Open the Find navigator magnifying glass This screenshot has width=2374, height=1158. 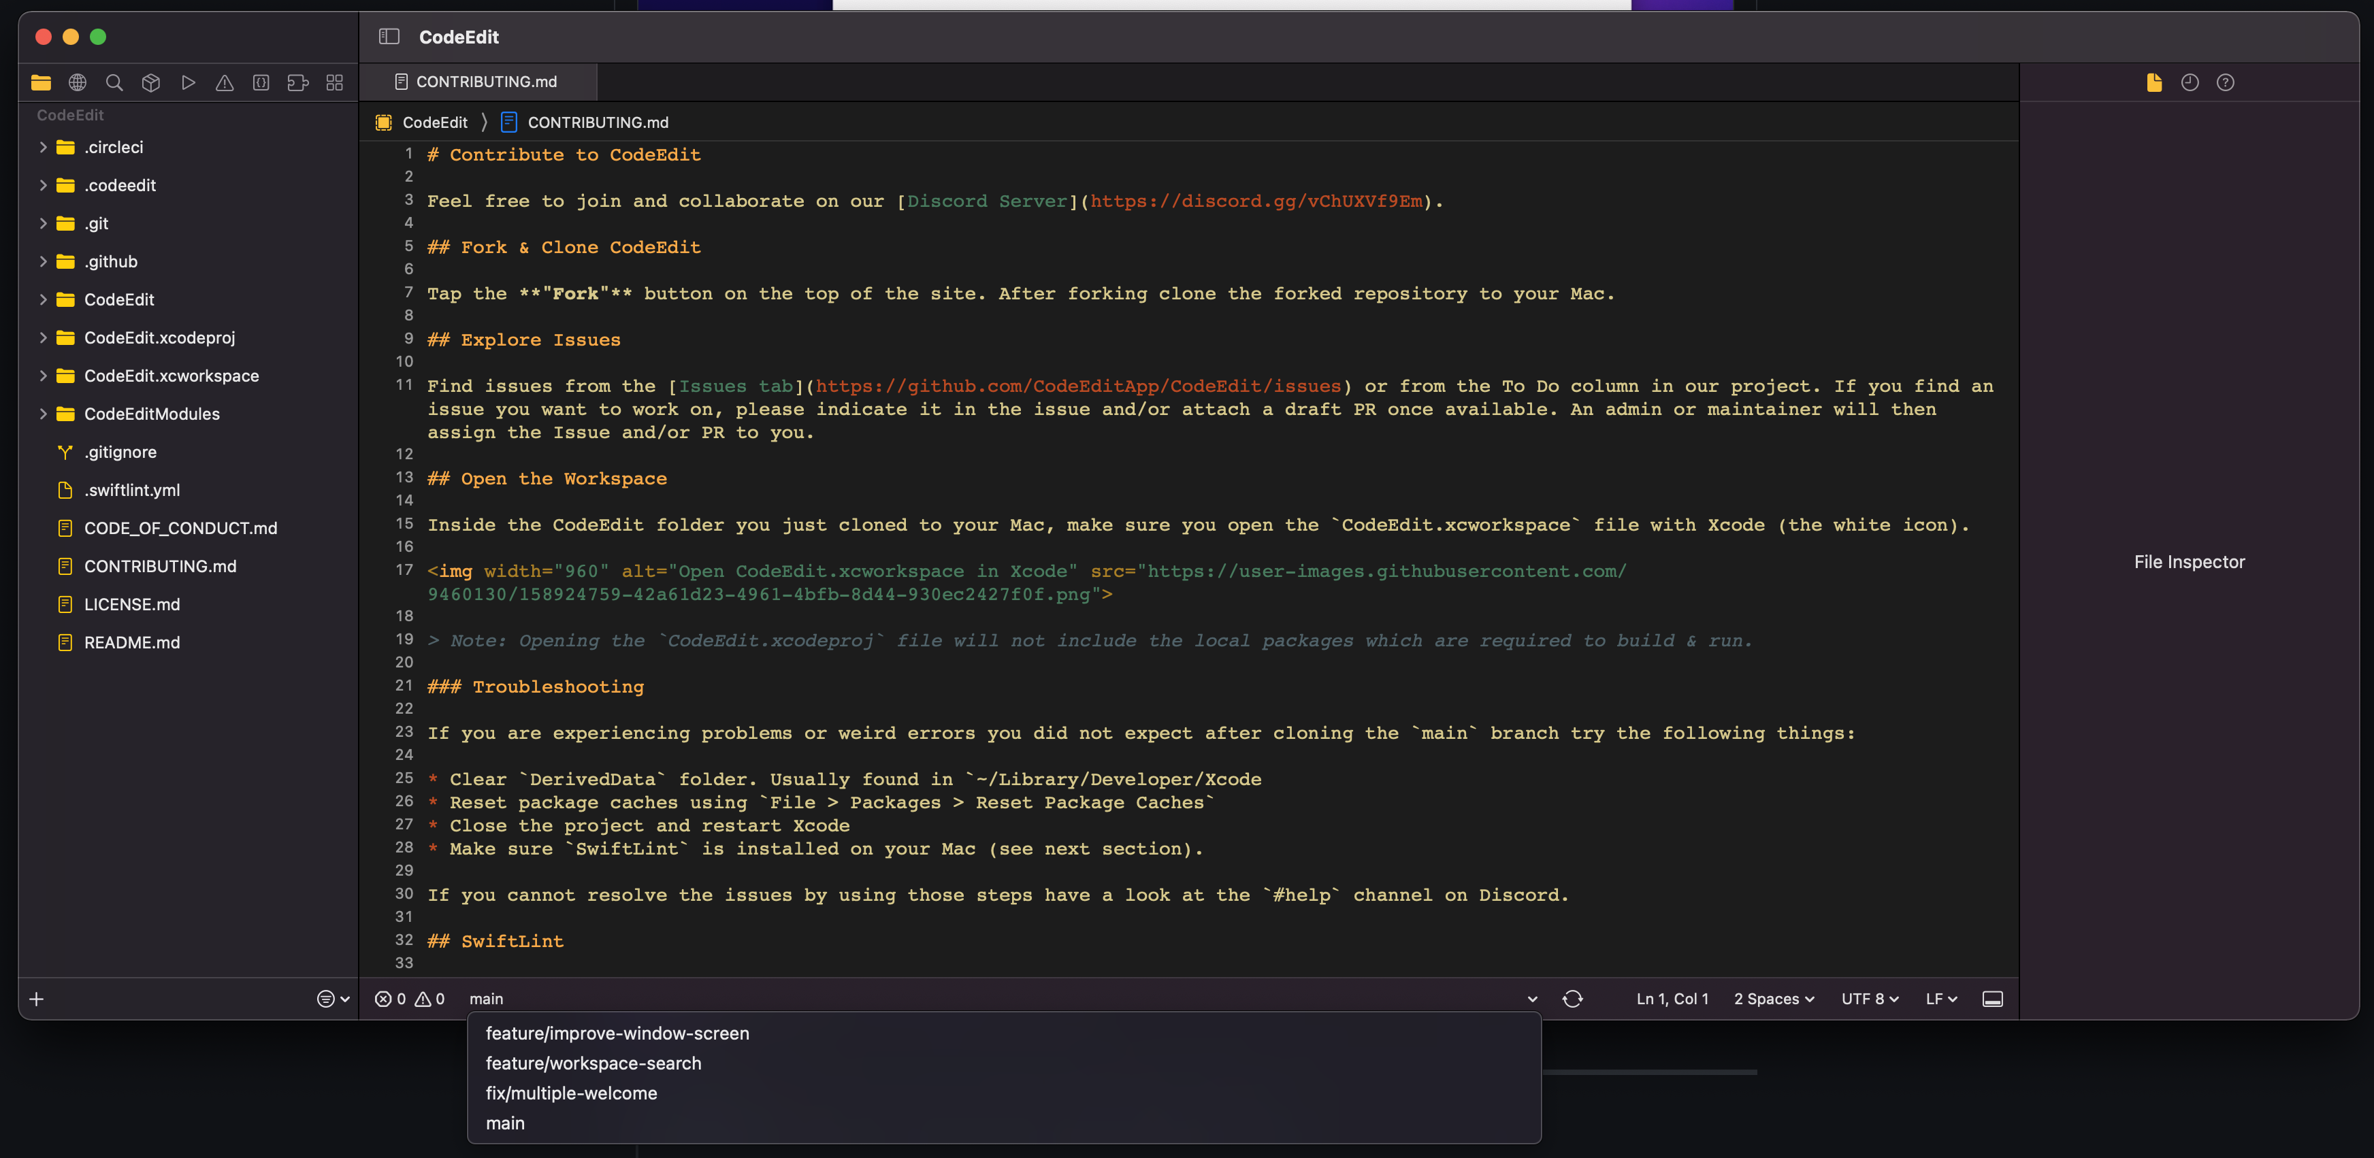pos(114,82)
